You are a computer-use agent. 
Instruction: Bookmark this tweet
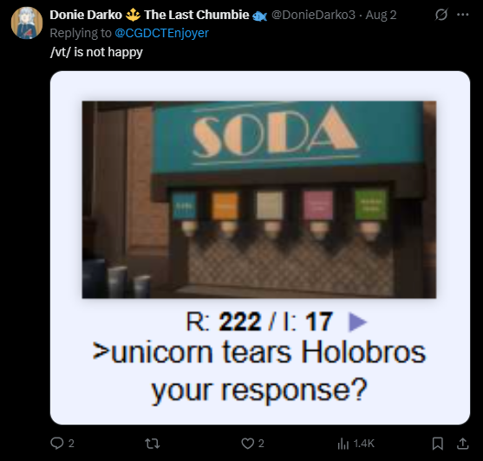click(x=438, y=444)
